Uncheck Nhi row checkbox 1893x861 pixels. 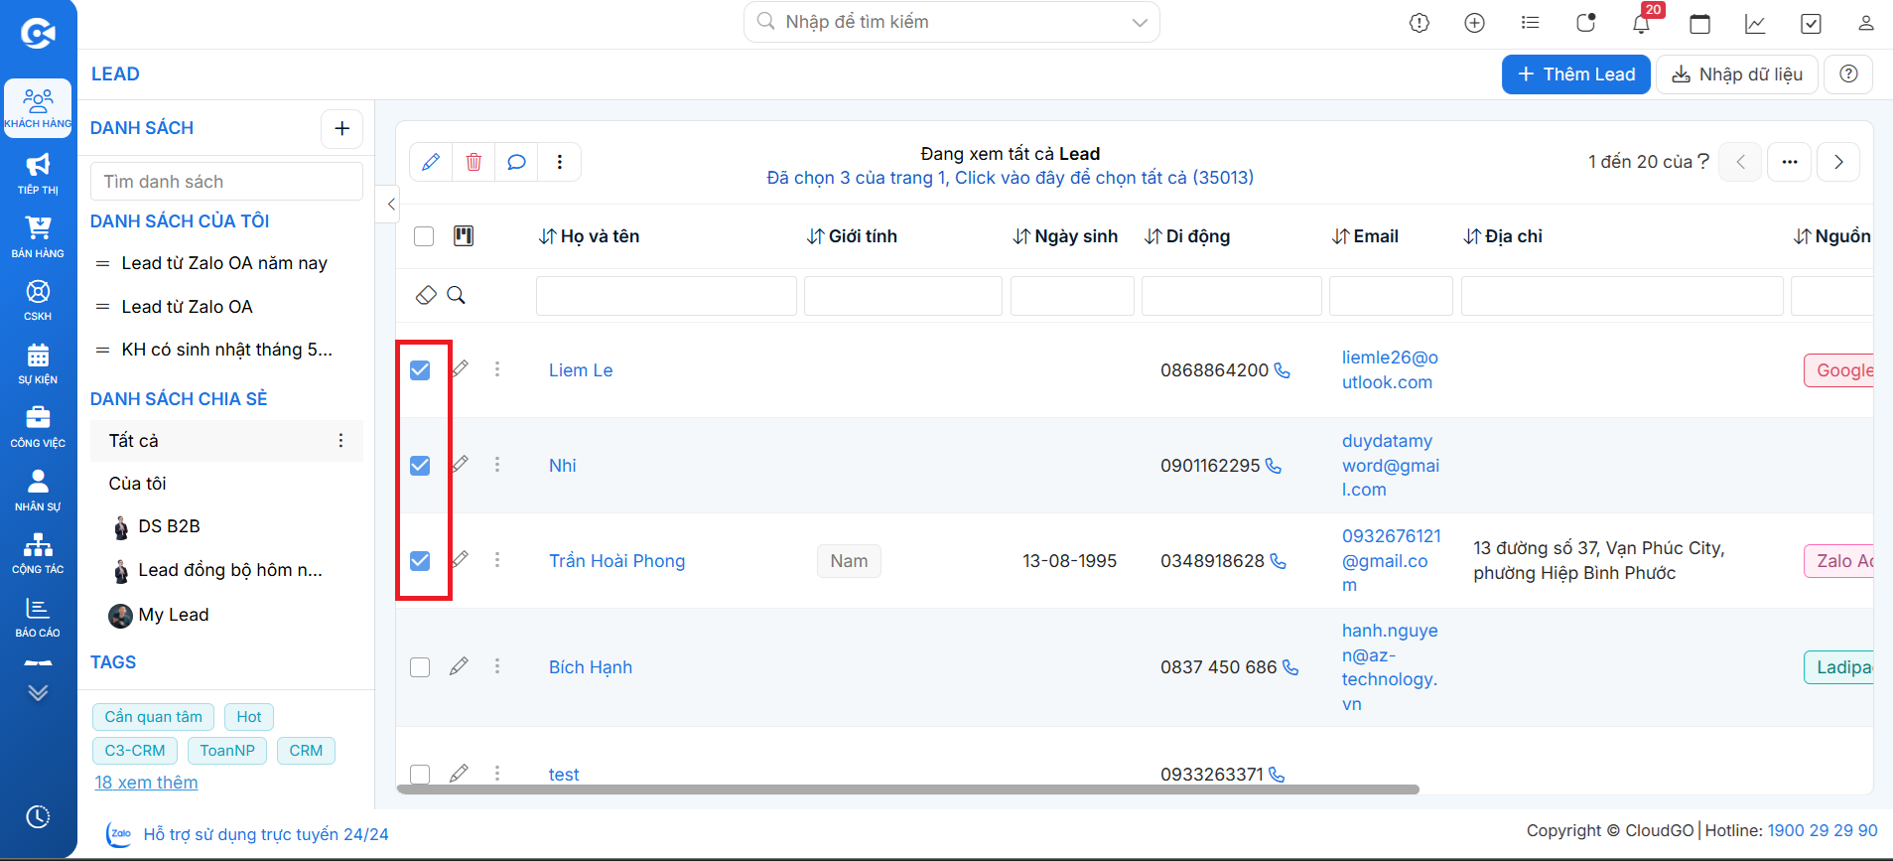point(420,466)
